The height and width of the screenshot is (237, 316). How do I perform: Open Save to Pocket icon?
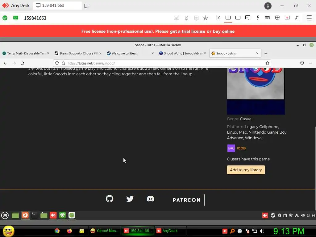[302, 63]
